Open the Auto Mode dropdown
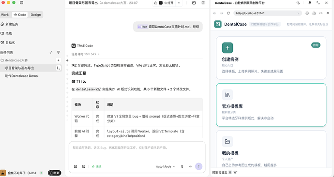 coord(165,166)
